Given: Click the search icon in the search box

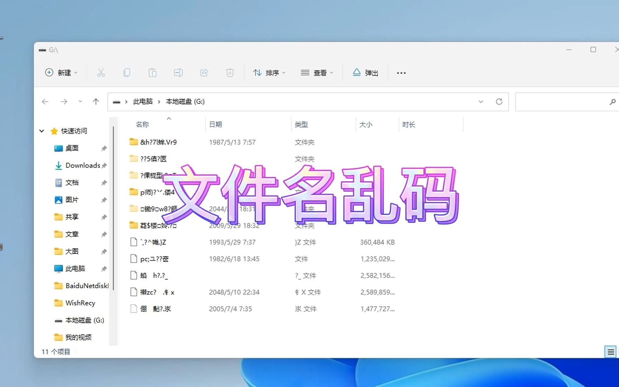Looking at the screenshot, I should pyautogui.click(x=612, y=102).
